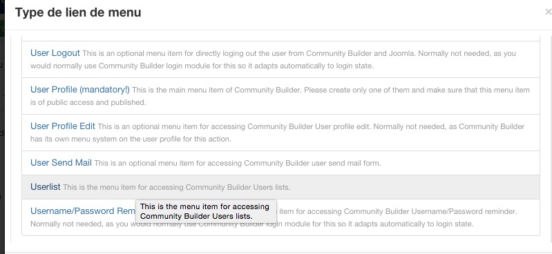Click the User Logout description text
Screen dimensions: 552x254
coord(273,59)
